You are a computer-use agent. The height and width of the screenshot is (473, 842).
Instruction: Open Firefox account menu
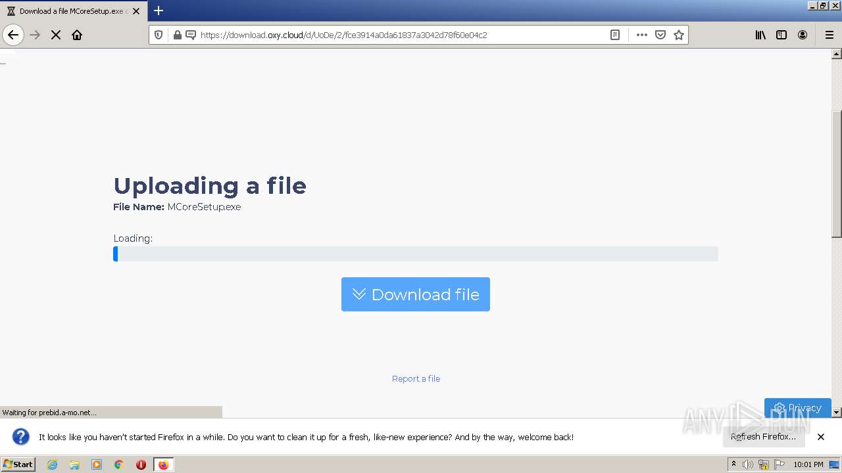coord(803,35)
